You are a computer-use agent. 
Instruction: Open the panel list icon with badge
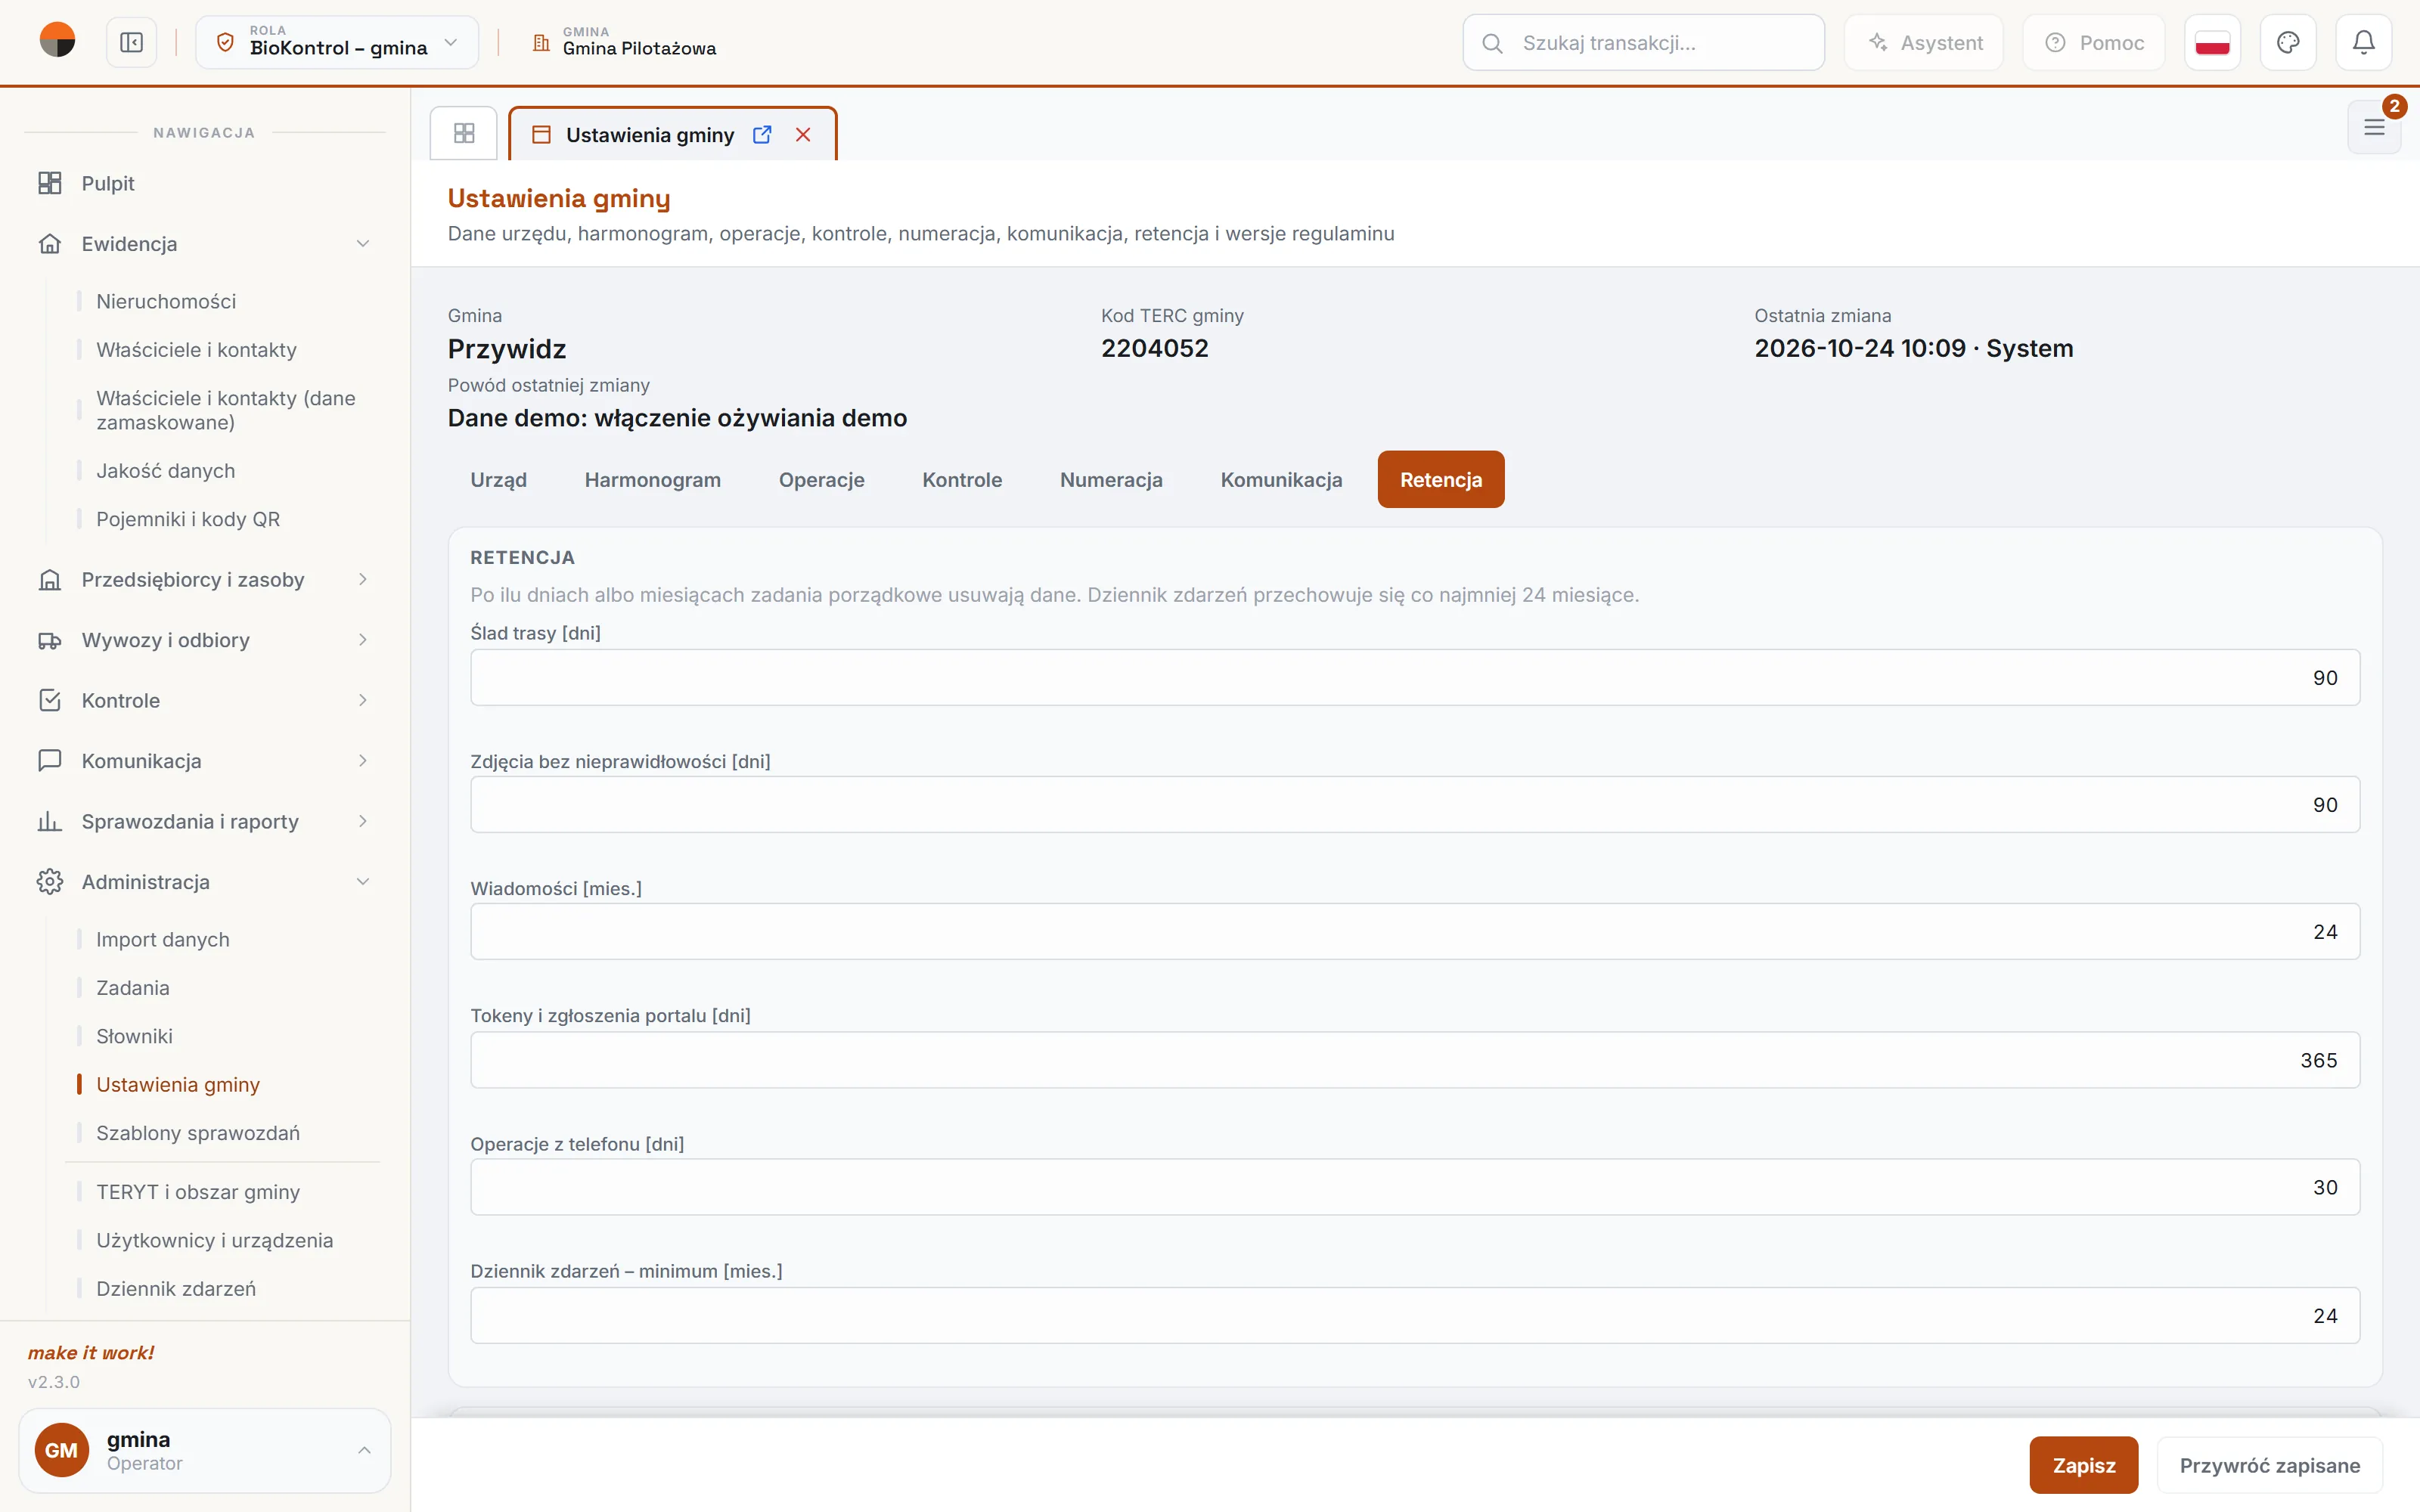(x=2374, y=127)
